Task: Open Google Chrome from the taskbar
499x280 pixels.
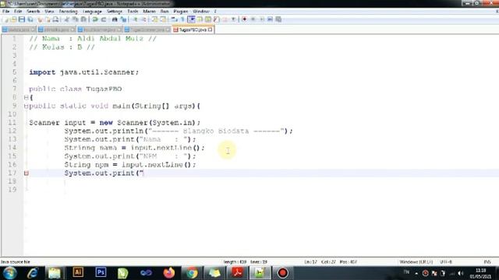Action: coord(192,273)
